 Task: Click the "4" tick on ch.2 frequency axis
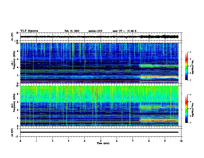[18, 110]
